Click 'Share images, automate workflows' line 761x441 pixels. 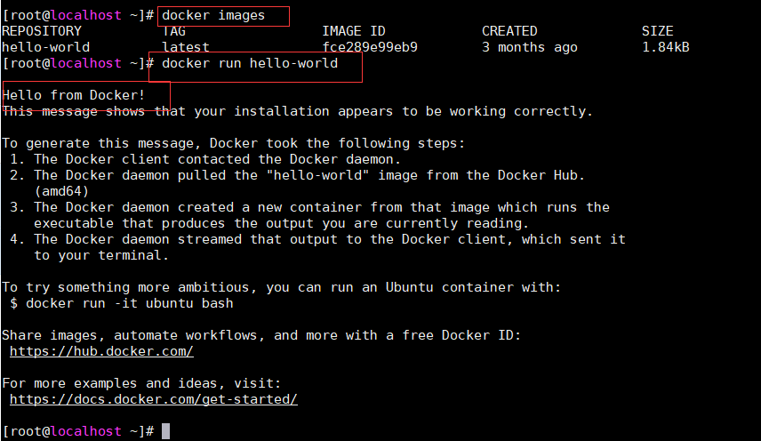[x=261, y=336]
